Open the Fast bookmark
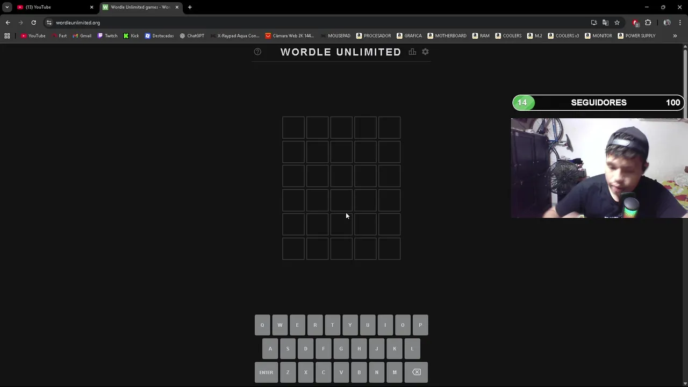Image resolution: width=688 pixels, height=387 pixels. [x=59, y=35]
